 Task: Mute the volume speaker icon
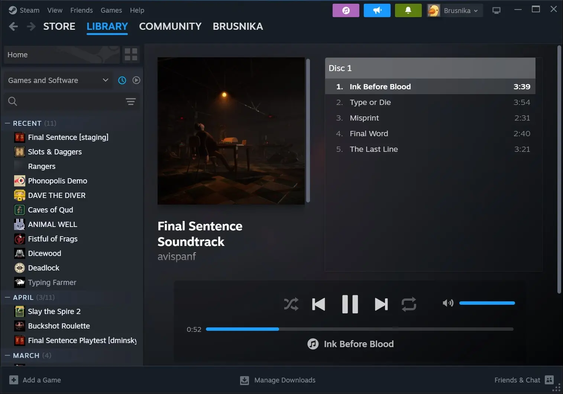pos(448,303)
